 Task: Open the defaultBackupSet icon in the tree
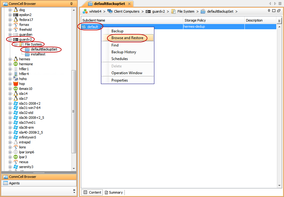coord(28,49)
